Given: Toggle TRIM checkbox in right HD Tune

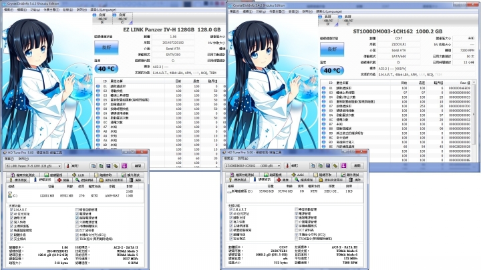Looking at the screenshot, I should [297, 239].
